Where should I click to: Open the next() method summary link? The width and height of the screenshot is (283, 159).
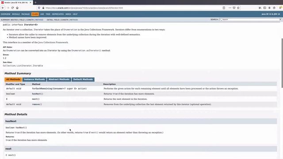[x=36, y=99]
